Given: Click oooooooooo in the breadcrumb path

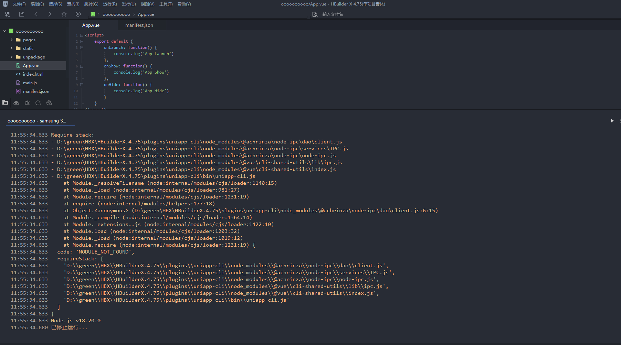Looking at the screenshot, I should coord(116,14).
